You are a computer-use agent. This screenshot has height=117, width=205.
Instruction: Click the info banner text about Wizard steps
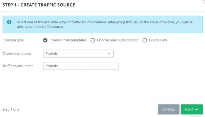click(x=105, y=24)
